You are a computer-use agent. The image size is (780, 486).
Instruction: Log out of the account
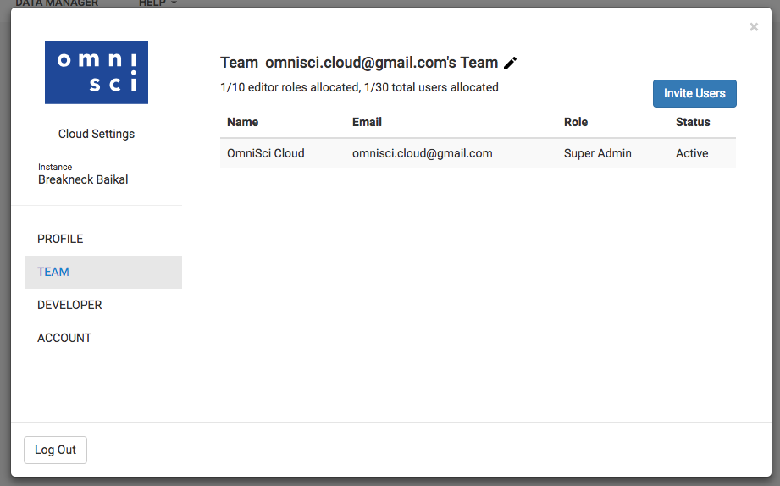click(x=55, y=450)
